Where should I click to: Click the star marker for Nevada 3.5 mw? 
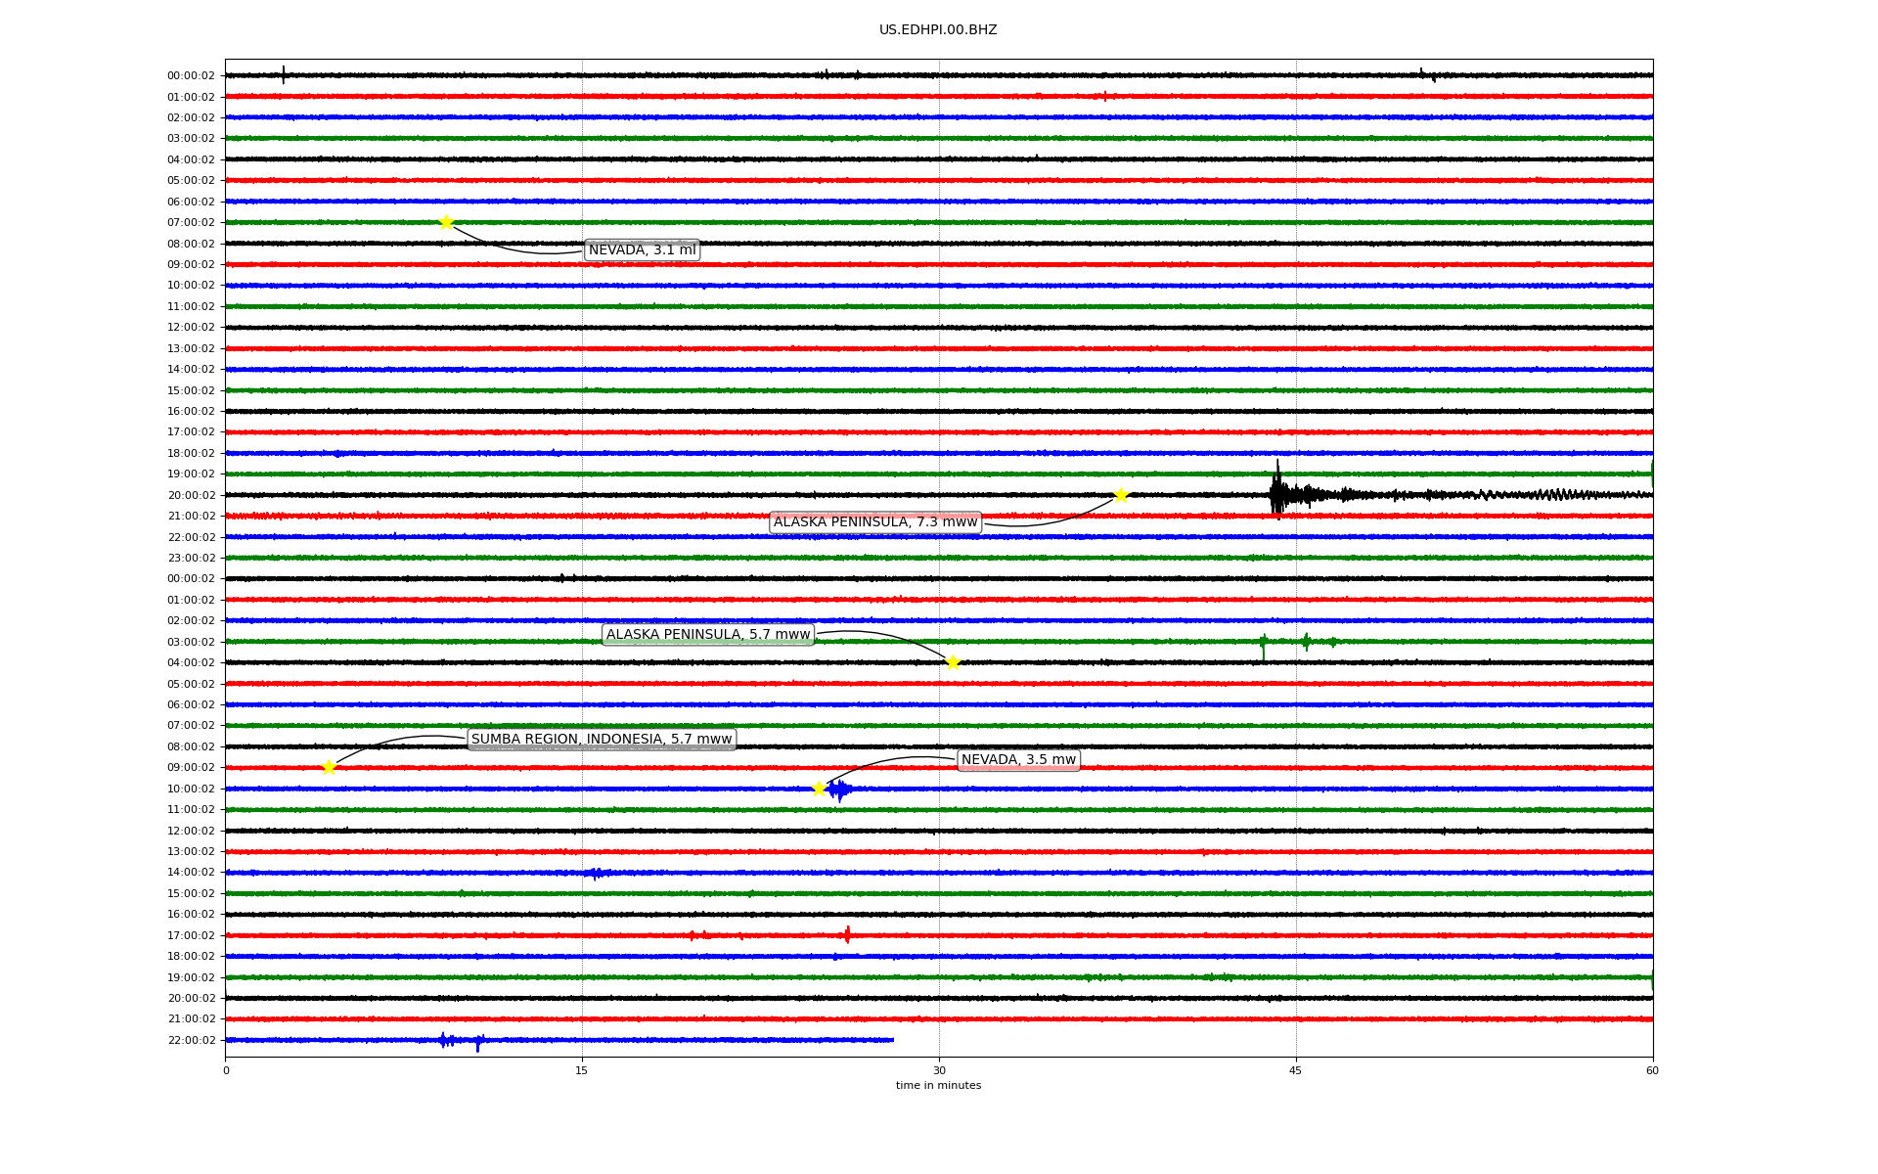click(x=819, y=789)
